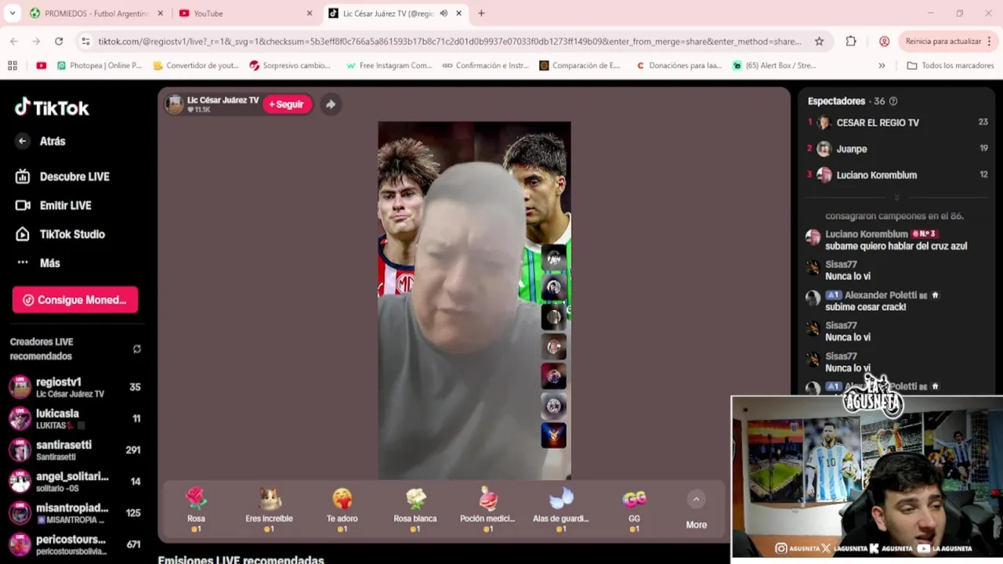This screenshot has height=564, width=1003.
Task: Click Alexander Poletti chat username
Action: 881,295
